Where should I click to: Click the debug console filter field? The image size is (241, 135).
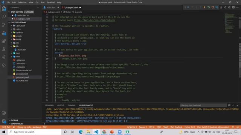[x=203, y=105]
